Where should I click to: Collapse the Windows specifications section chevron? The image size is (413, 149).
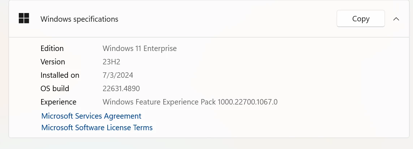click(x=396, y=19)
